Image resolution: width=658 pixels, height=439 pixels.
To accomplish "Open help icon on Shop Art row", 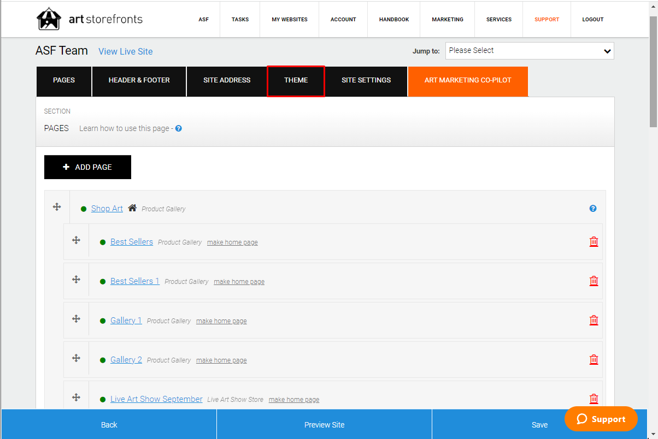I will (x=593, y=209).
